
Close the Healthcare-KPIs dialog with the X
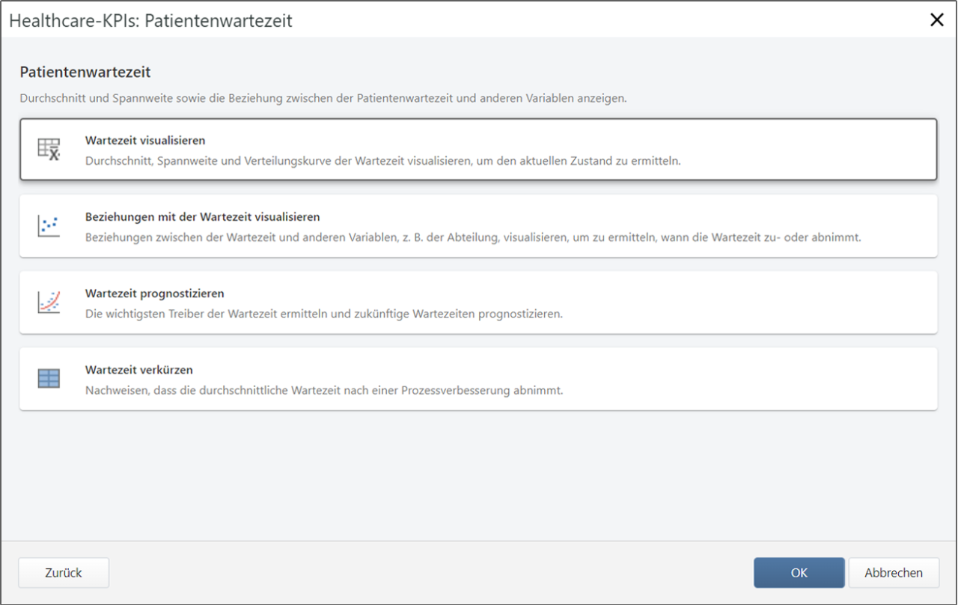coord(936,19)
